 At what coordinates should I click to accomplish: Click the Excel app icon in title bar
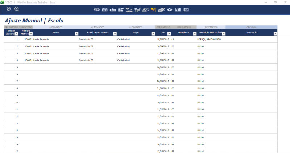point(3,2)
